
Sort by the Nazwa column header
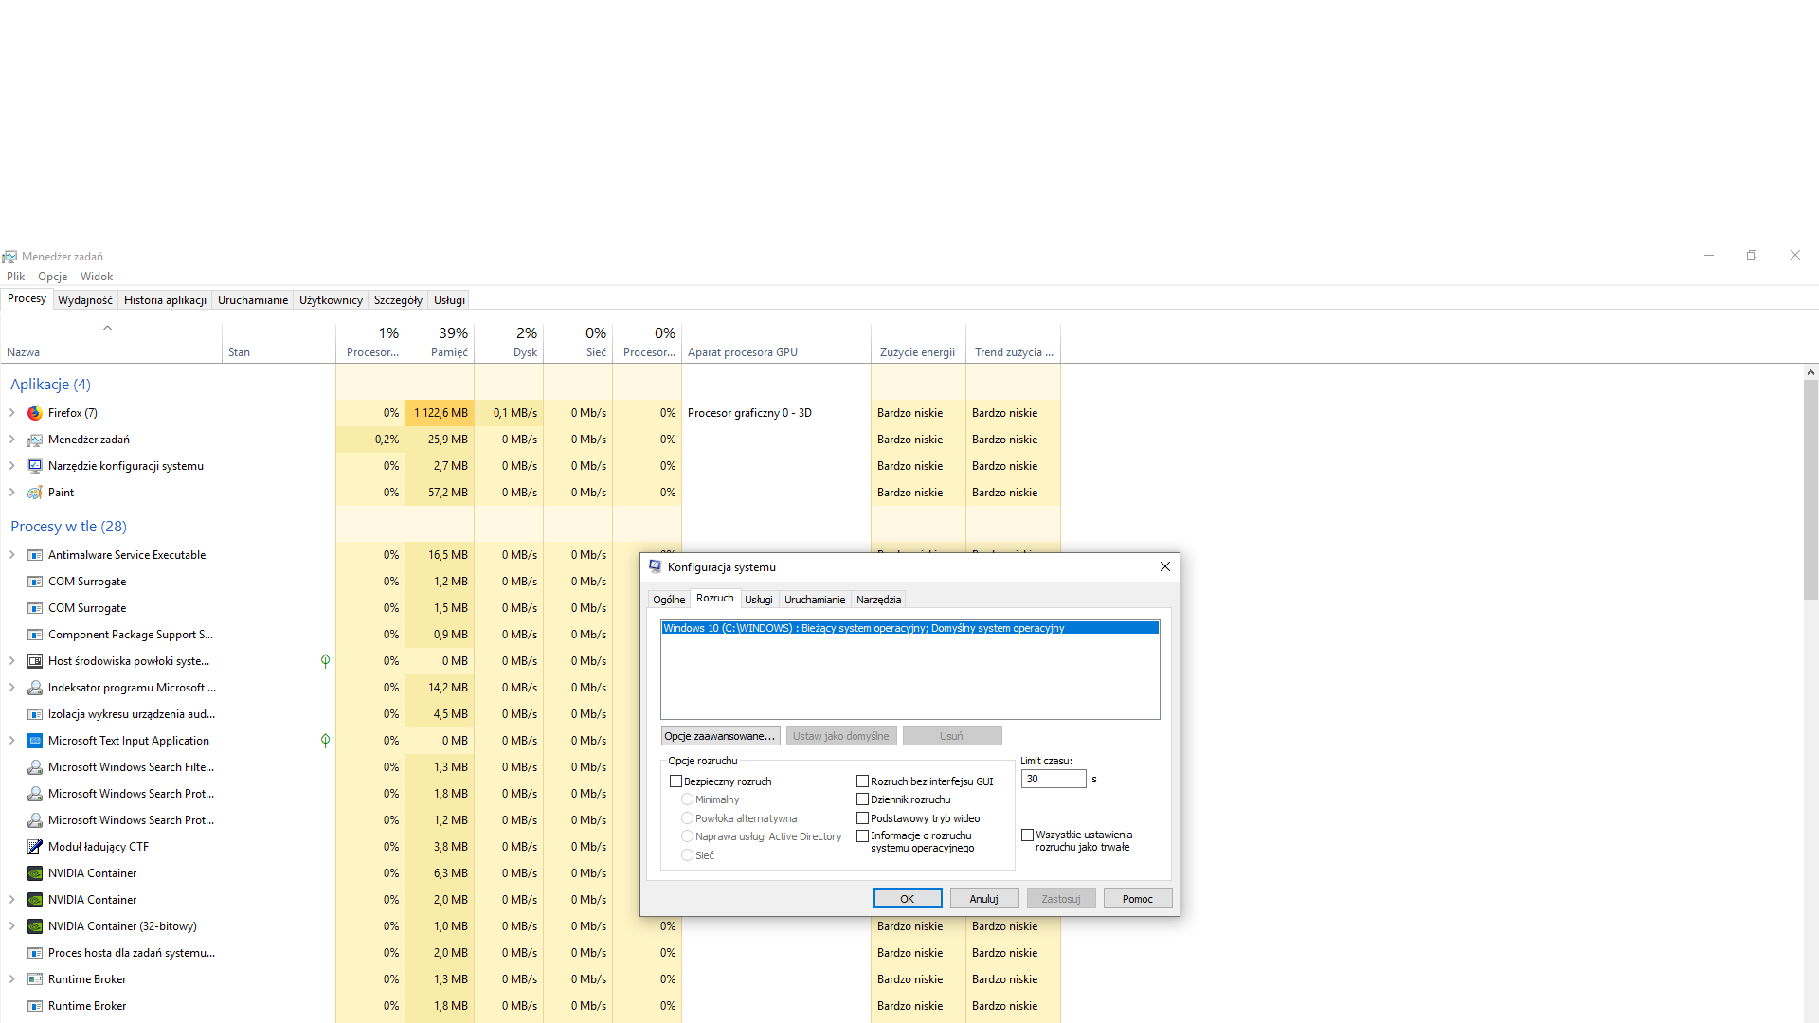pos(111,343)
